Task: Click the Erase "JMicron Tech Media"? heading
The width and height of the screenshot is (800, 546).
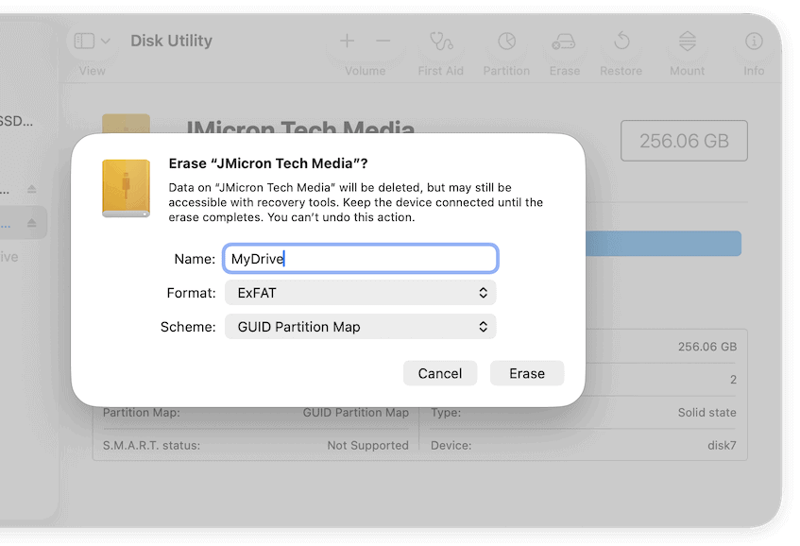Action: tap(268, 163)
